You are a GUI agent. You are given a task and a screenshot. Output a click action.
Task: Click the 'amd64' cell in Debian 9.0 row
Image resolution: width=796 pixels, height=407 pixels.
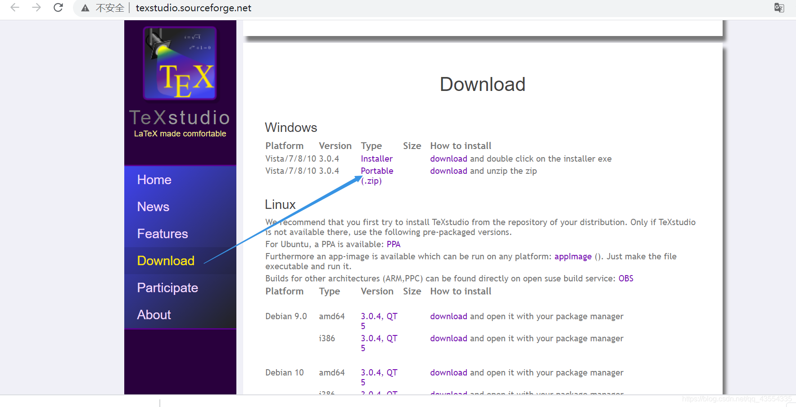(x=332, y=316)
